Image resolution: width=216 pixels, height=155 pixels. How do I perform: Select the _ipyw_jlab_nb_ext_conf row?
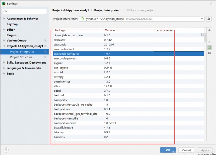[129, 35]
